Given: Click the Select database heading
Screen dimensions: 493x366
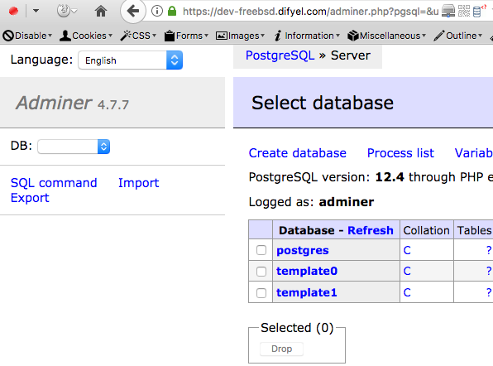Looking at the screenshot, I should (x=323, y=103).
